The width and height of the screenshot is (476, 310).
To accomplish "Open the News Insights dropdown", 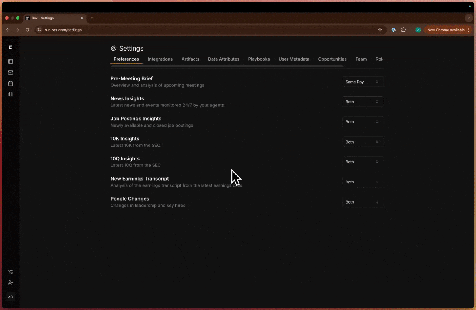I will [x=362, y=102].
